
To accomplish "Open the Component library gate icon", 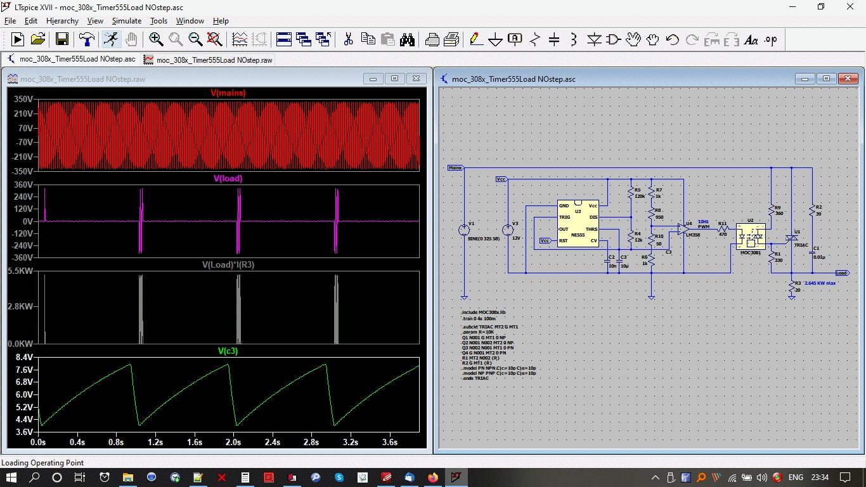I will point(613,40).
